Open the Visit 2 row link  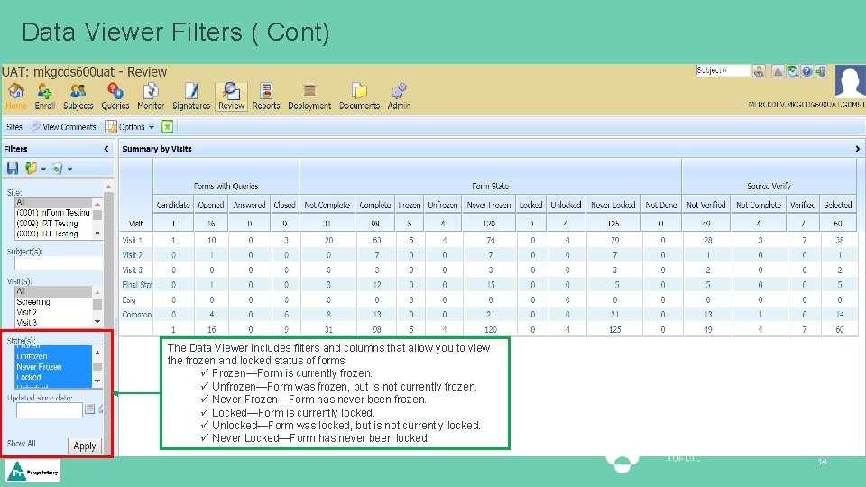(x=132, y=255)
